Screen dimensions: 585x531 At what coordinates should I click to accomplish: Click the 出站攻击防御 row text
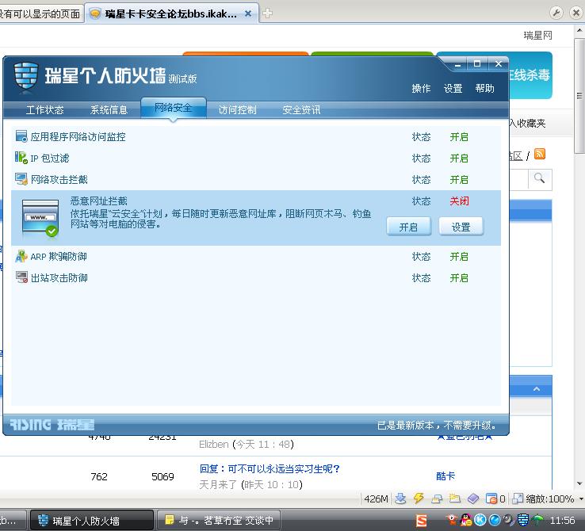coord(59,278)
